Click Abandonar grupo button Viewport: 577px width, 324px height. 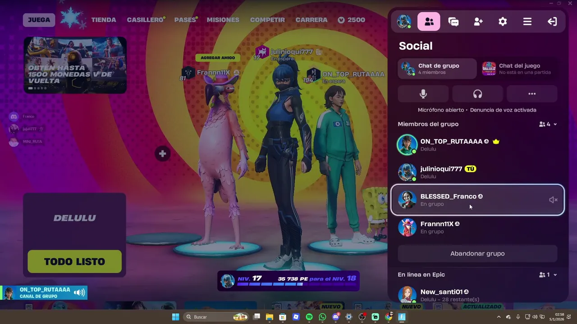(477, 253)
